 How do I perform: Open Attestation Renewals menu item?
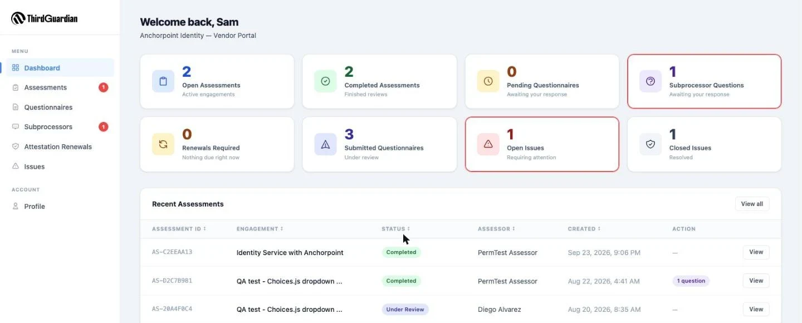60,146
